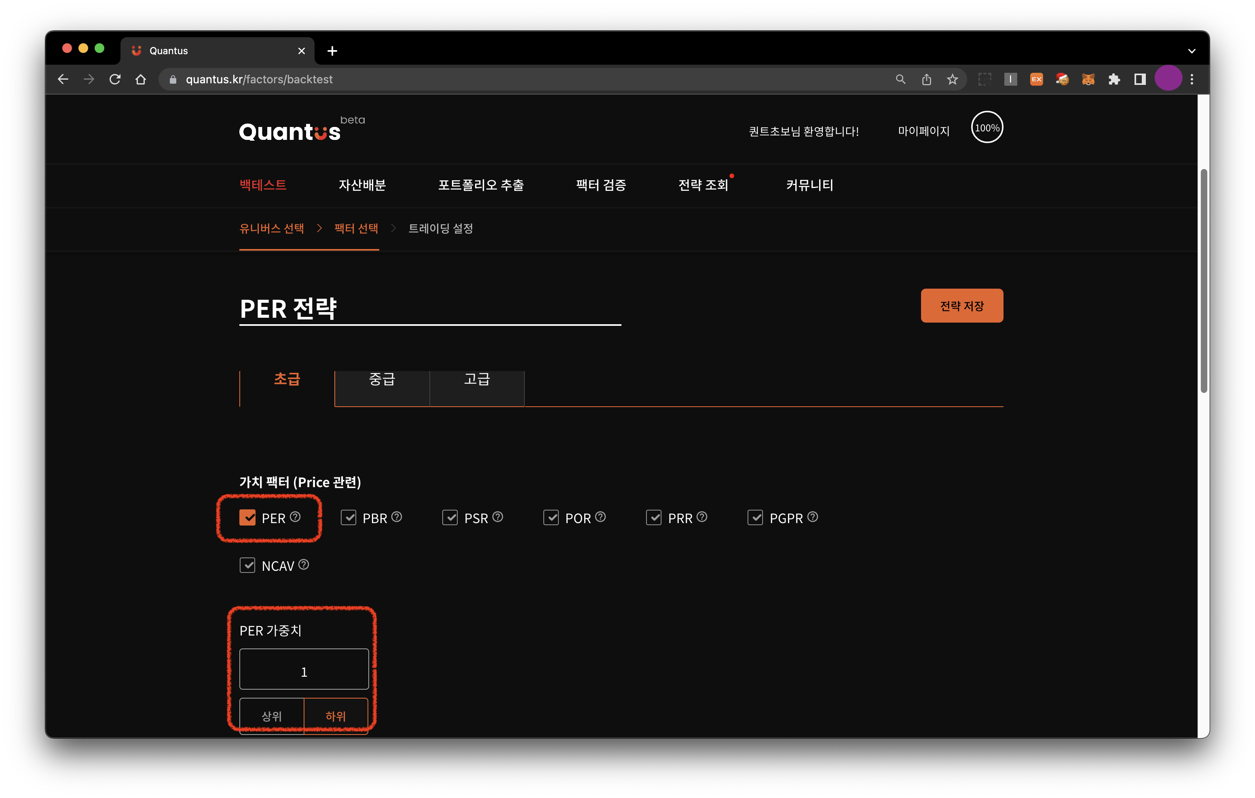Screen dimensions: 1255x798
Task: Click the PER 가중치 input field
Action: pos(304,670)
